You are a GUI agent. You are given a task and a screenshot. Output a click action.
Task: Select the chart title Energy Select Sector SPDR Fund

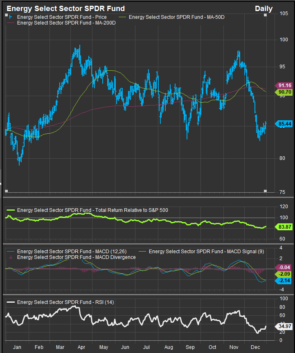(65, 9)
